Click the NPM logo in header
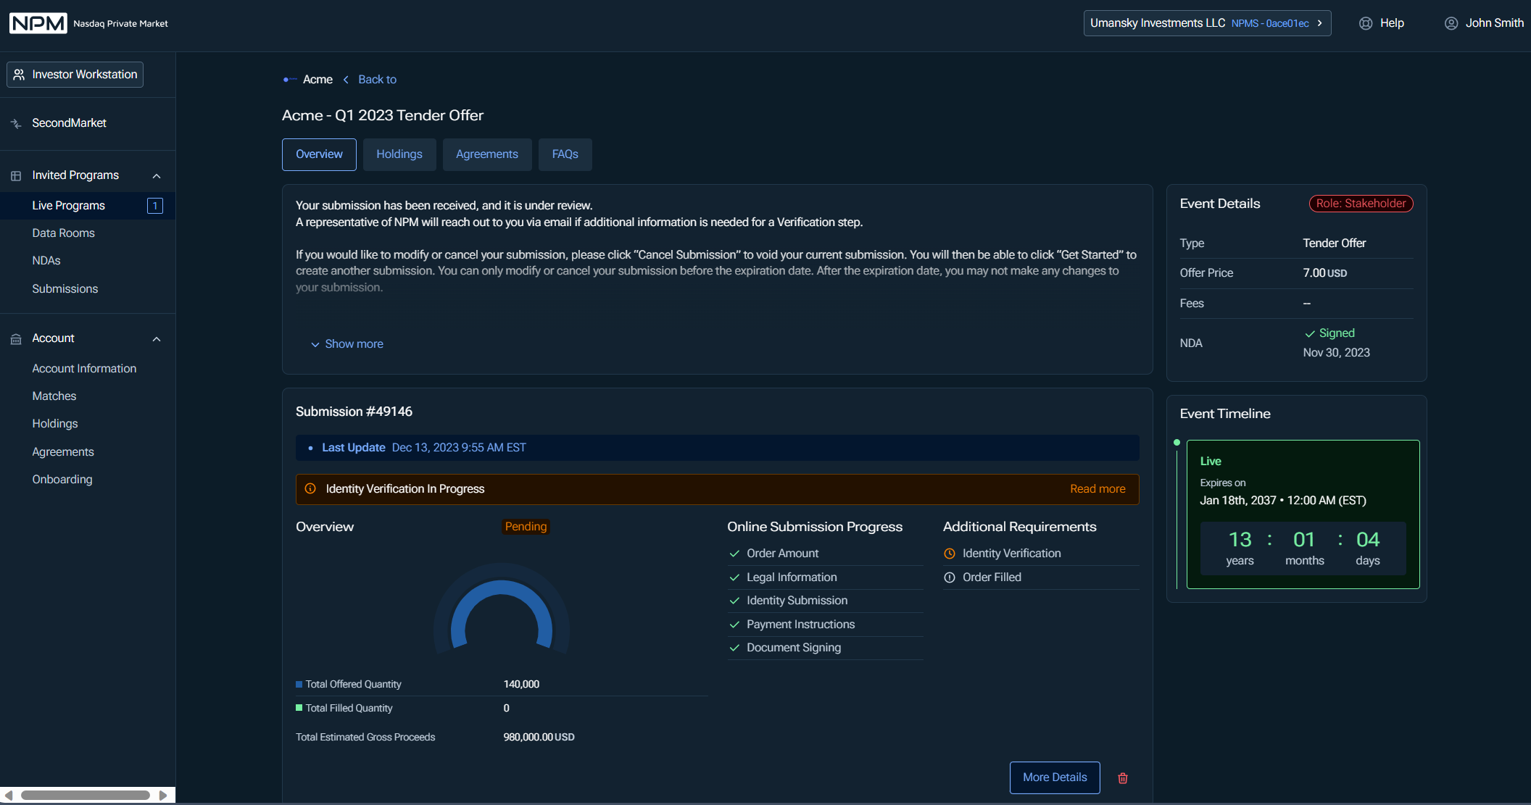1531x805 pixels. pos(38,23)
